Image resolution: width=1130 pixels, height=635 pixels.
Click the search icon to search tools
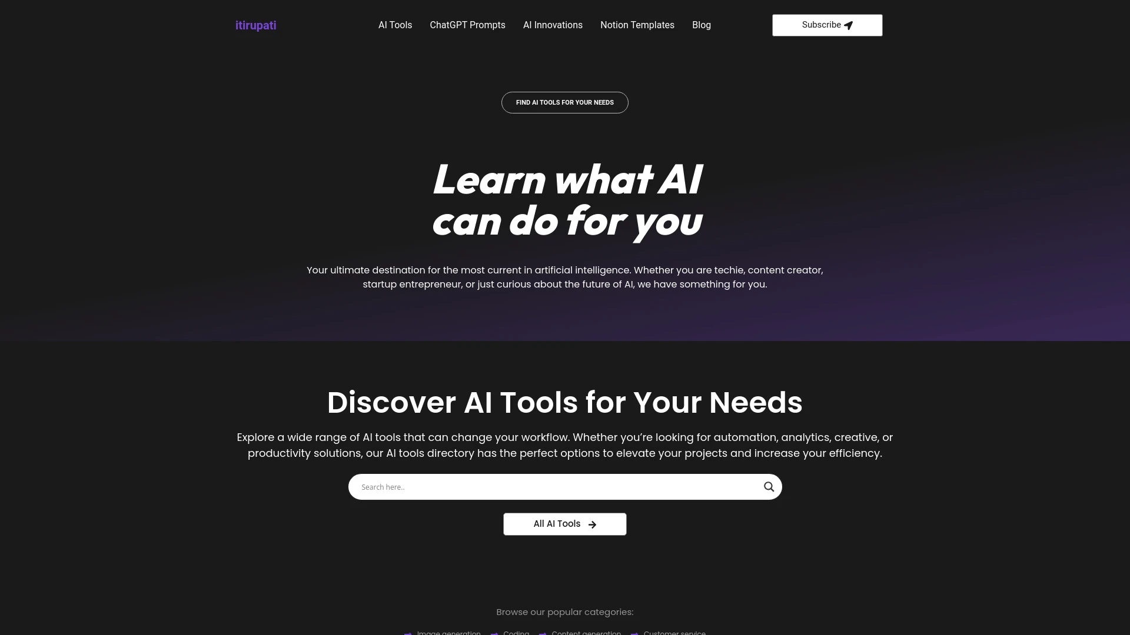[x=768, y=486]
